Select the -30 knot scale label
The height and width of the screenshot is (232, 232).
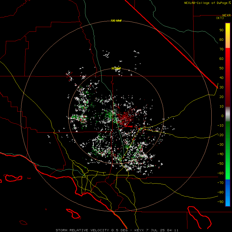[220, 145]
